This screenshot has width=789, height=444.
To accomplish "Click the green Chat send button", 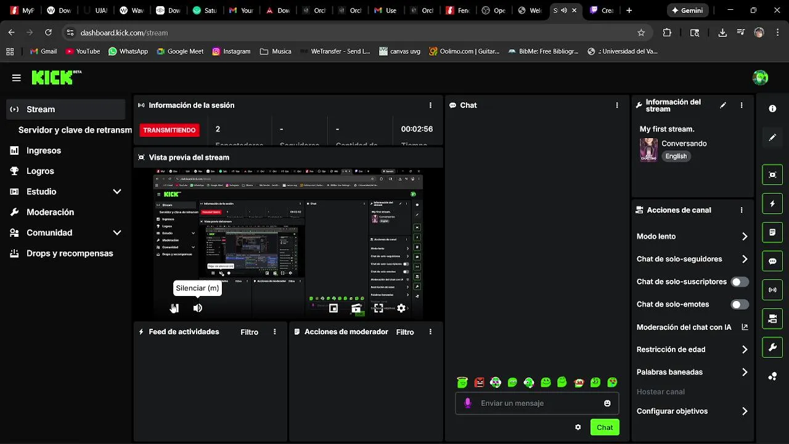I will tap(605, 427).
